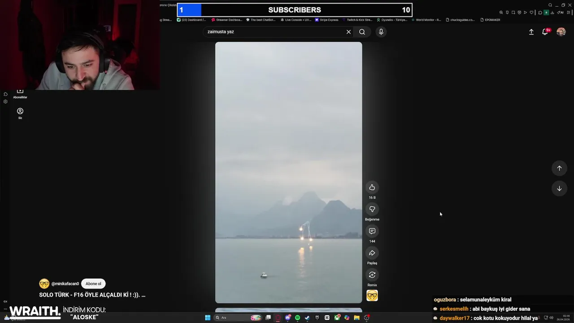
Task: Start voice search with microphone icon
Action: (x=381, y=32)
